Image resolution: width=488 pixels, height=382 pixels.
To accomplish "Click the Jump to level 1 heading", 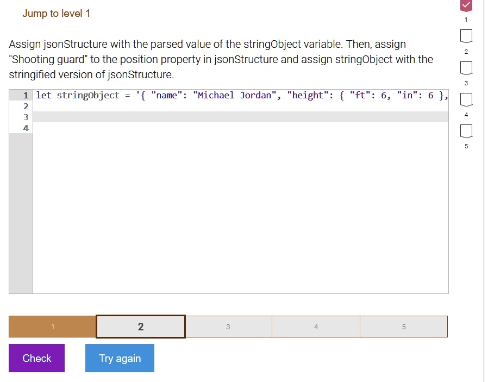I will coord(57,14).
